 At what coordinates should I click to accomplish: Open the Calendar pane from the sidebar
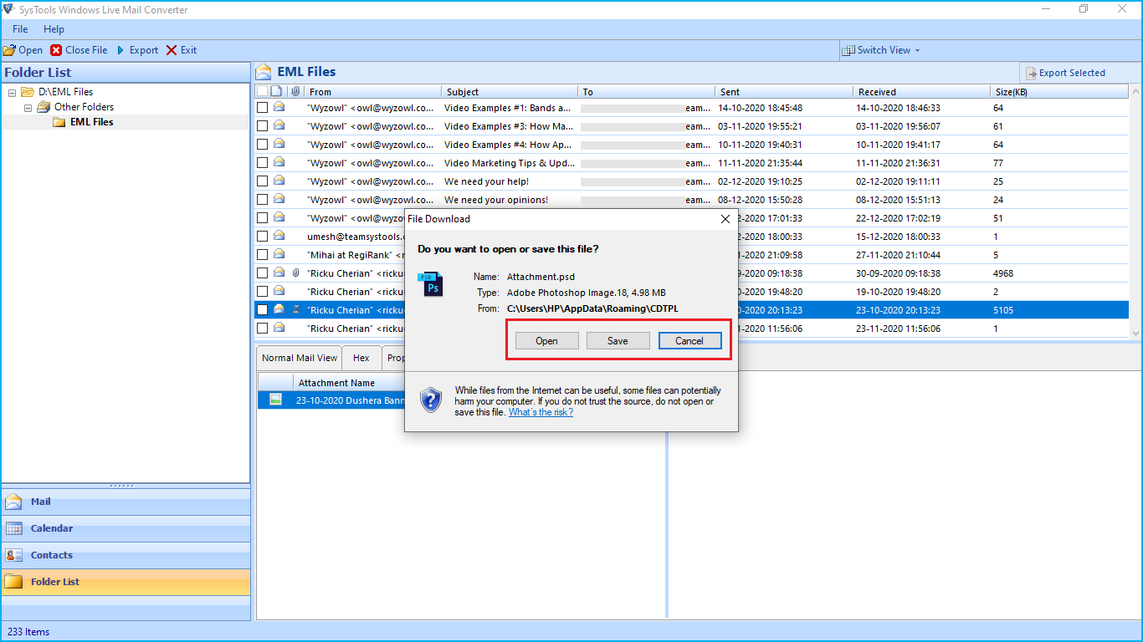click(126, 528)
